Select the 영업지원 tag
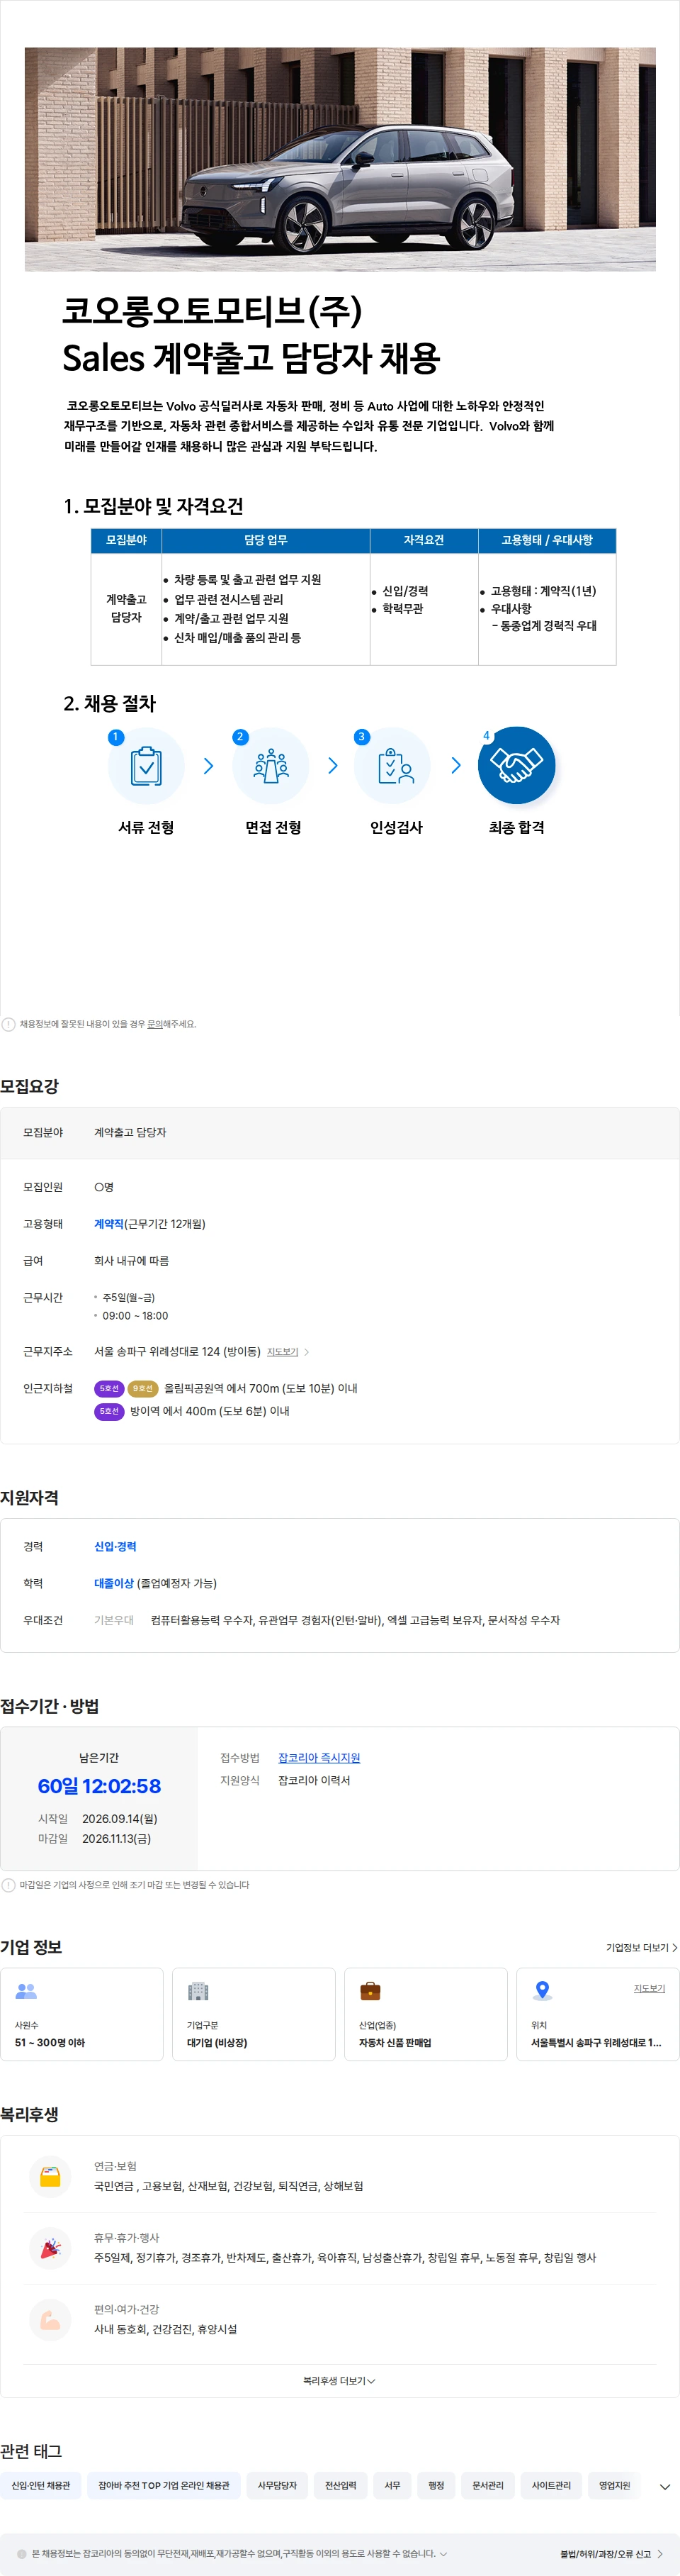 pyautogui.click(x=615, y=2485)
